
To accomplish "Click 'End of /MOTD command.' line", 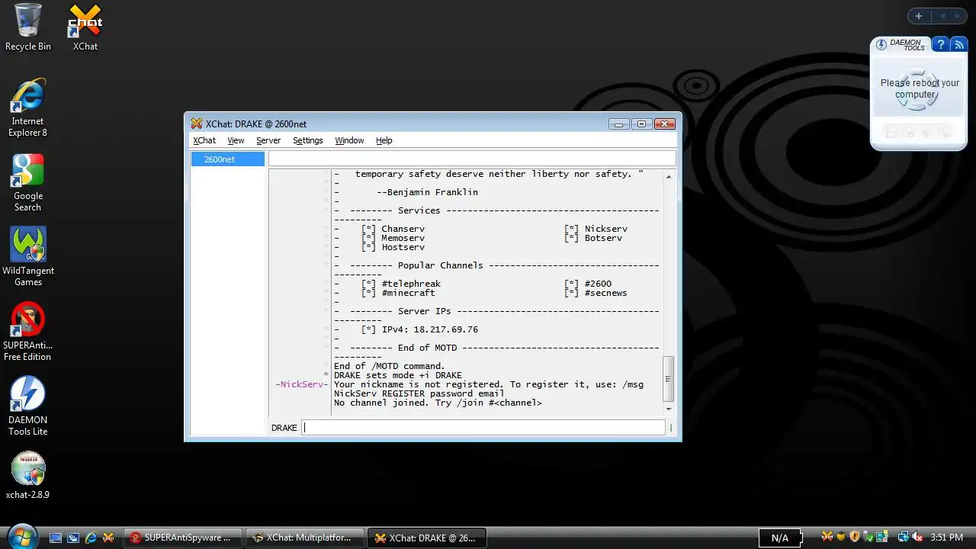I will [390, 366].
